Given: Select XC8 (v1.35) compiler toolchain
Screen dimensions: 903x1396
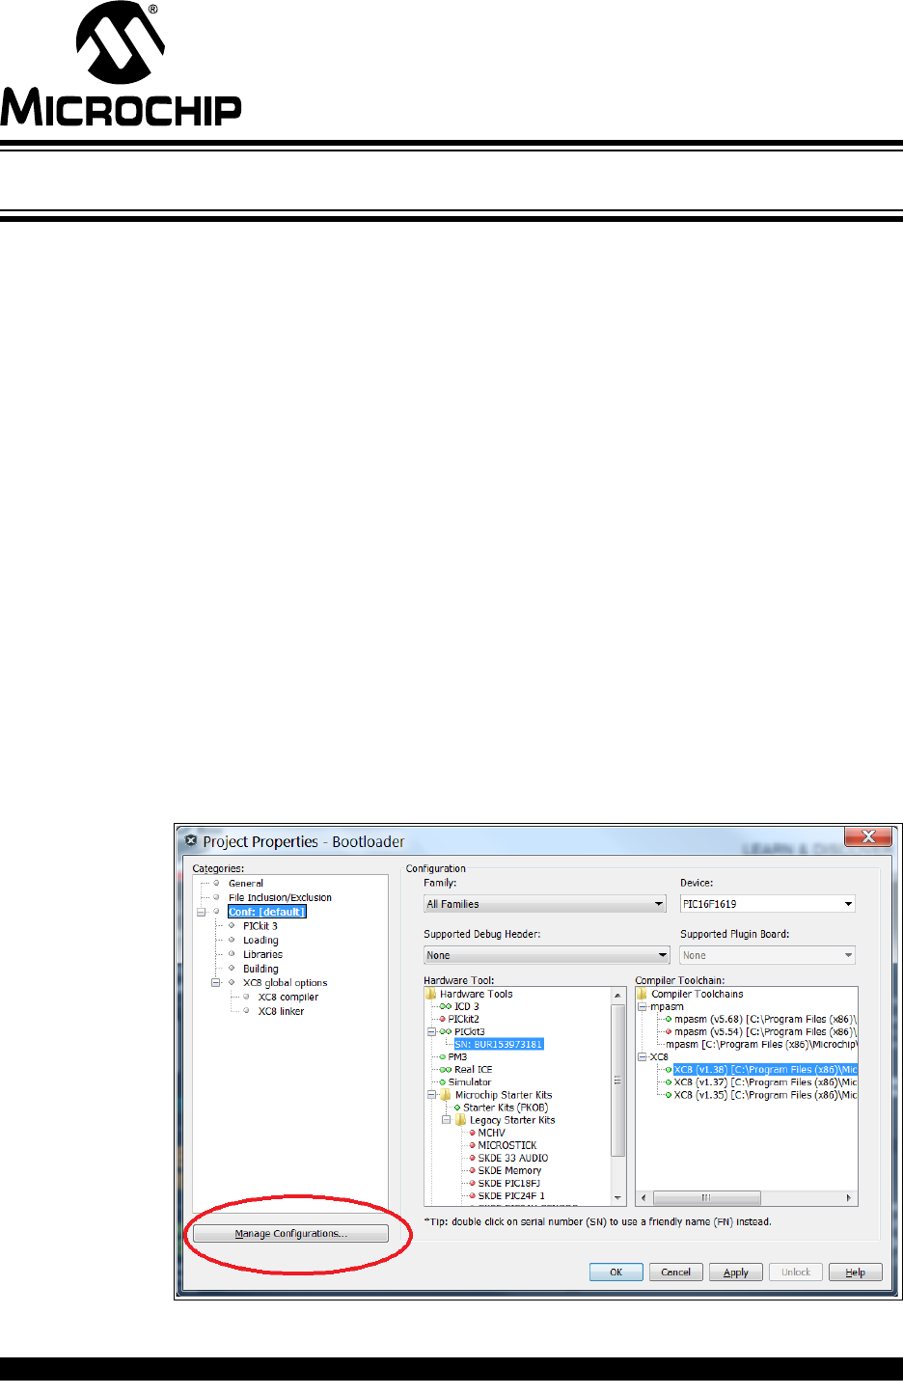Looking at the screenshot, I should 765,1095.
